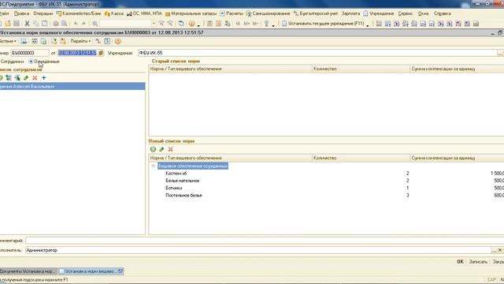Open the Правка menu

[x=21, y=13]
